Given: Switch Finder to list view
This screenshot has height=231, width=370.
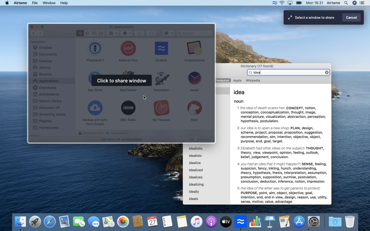Looking at the screenshot, I should 87,33.
